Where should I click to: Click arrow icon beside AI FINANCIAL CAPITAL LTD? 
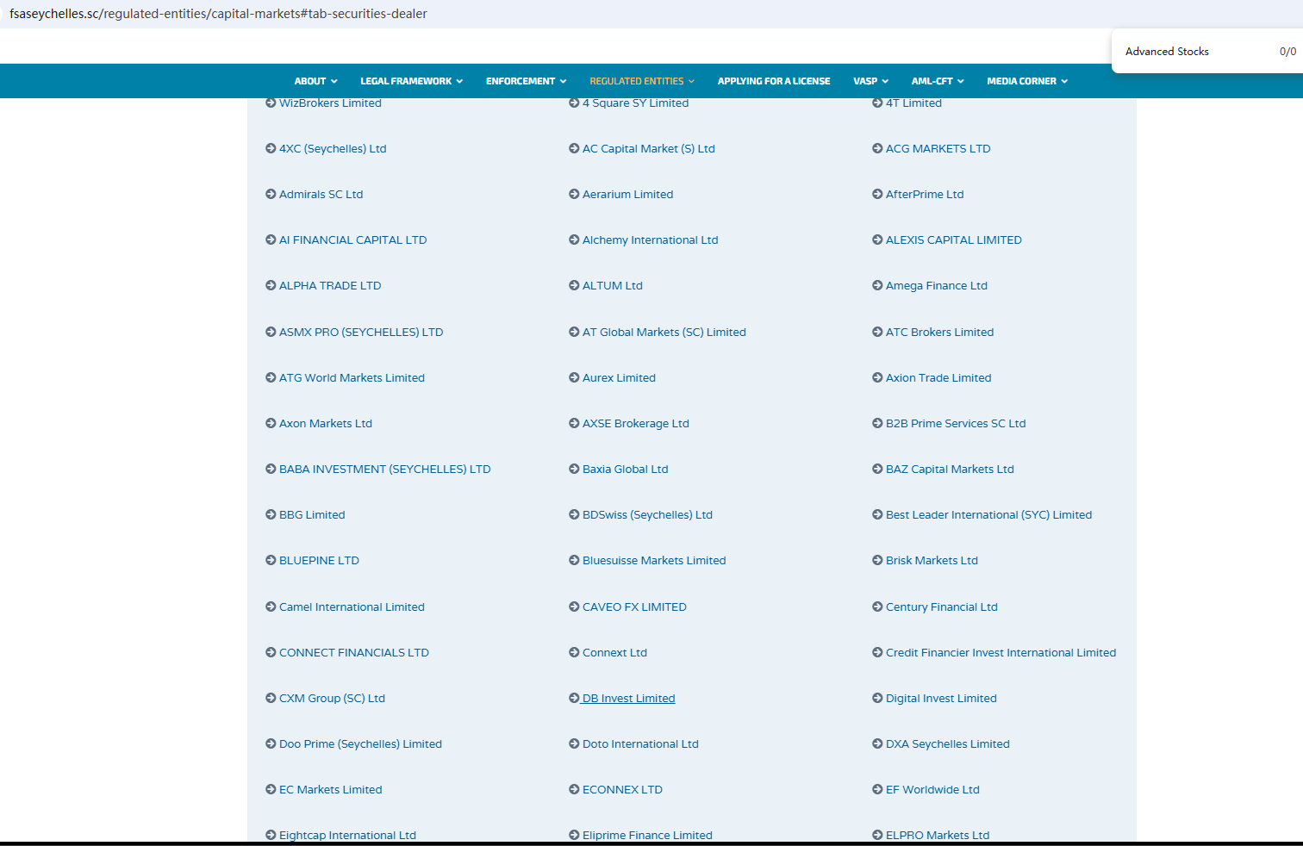(271, 240)
